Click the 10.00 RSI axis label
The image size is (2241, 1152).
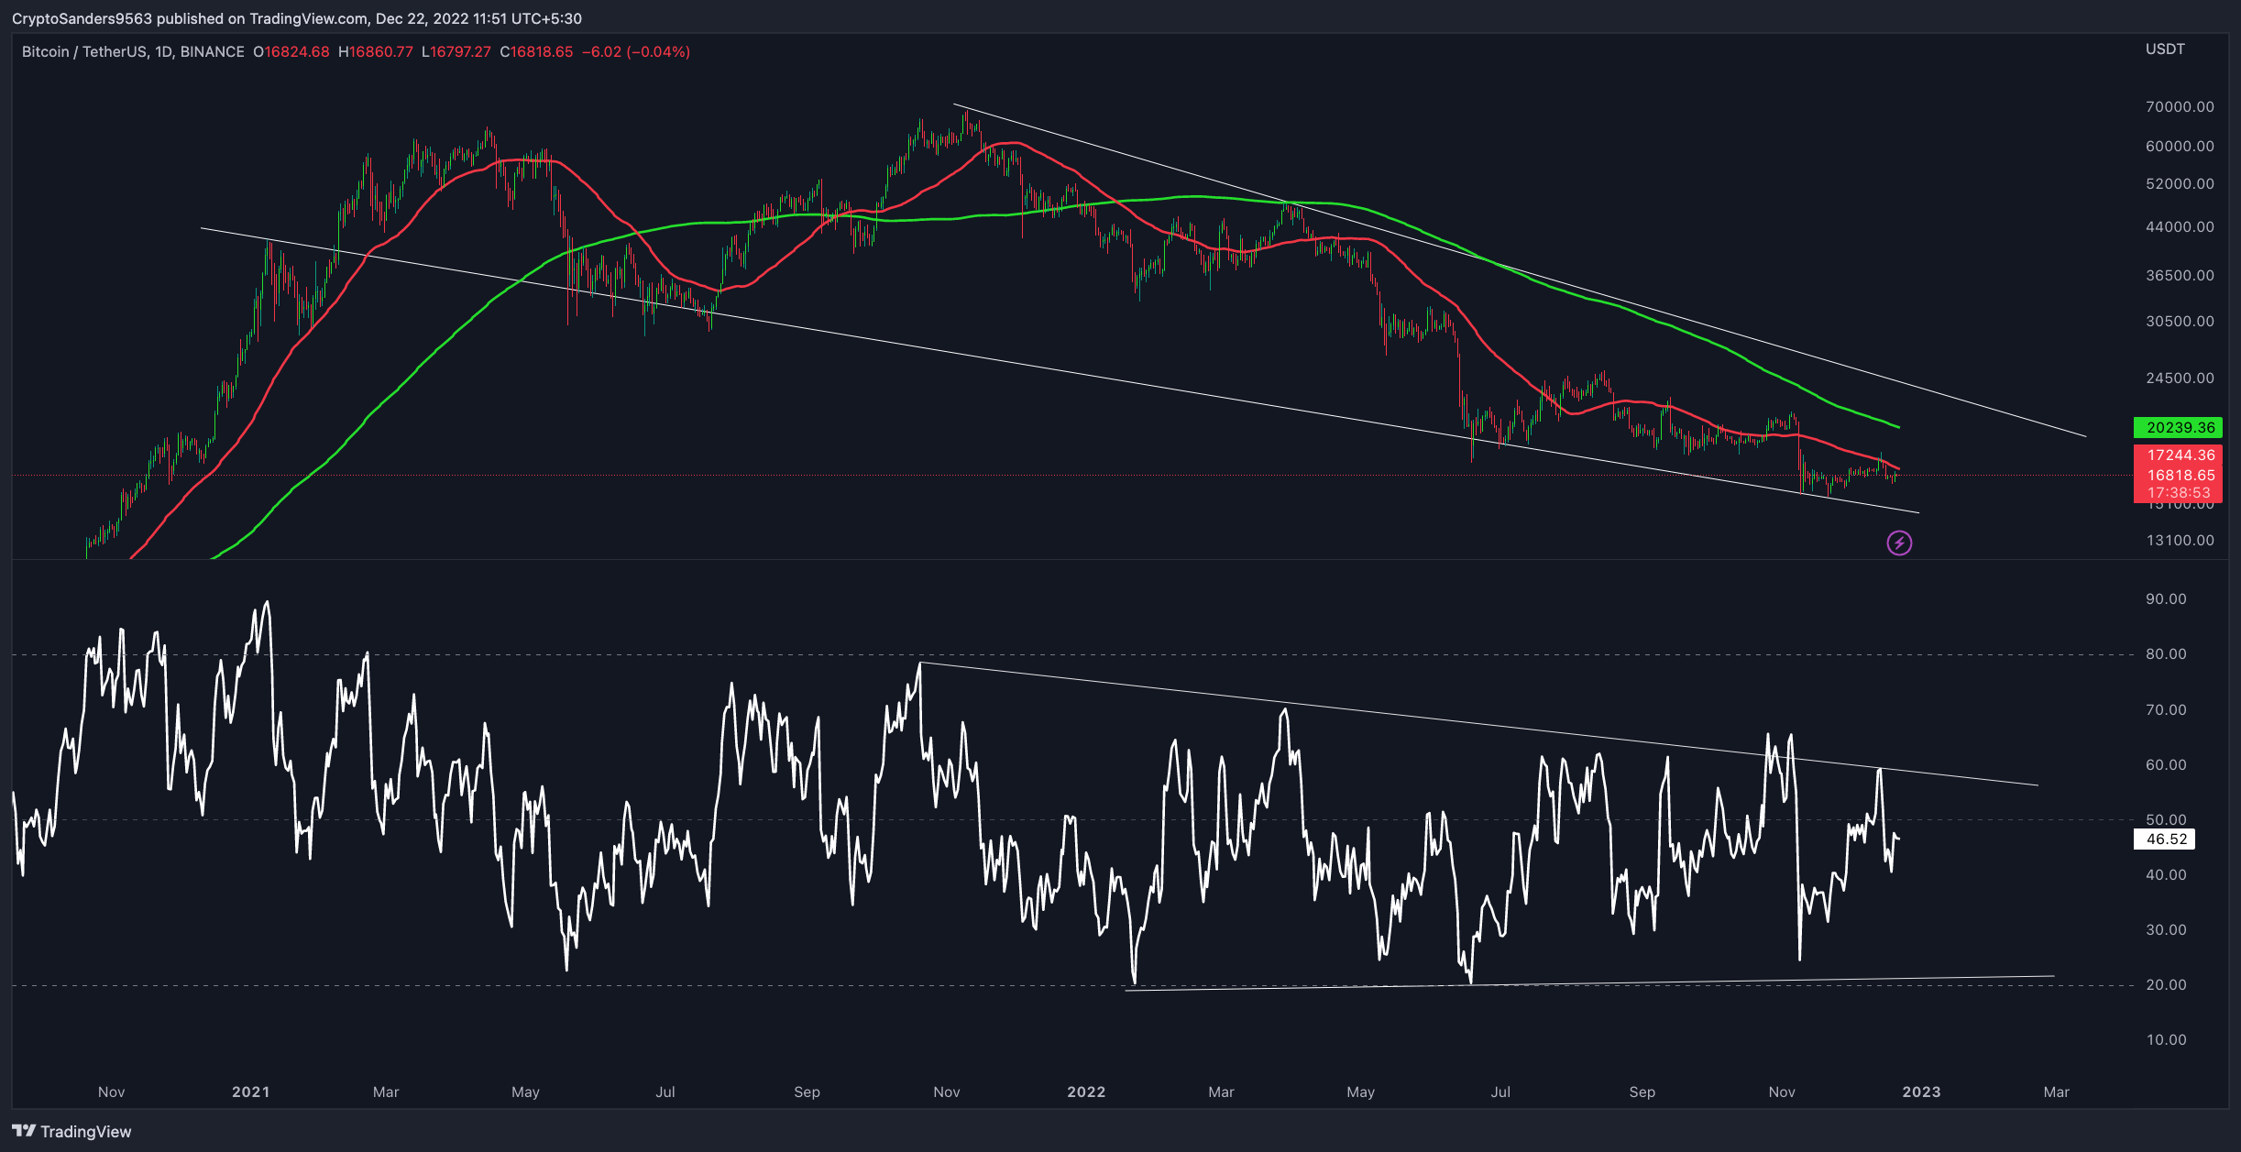coord(2166,1040)
